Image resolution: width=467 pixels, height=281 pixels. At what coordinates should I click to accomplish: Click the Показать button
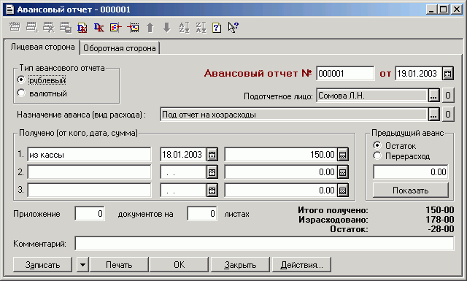410,190
